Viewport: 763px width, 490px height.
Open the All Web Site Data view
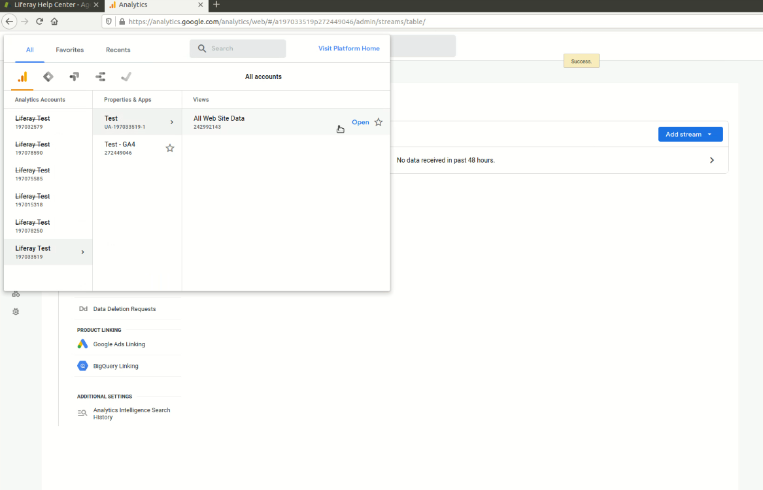click(360, 123)
